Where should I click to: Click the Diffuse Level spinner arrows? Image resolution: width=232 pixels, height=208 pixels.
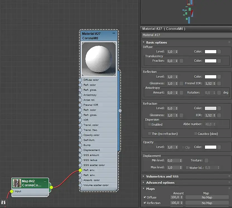click(x=176, y=52)
